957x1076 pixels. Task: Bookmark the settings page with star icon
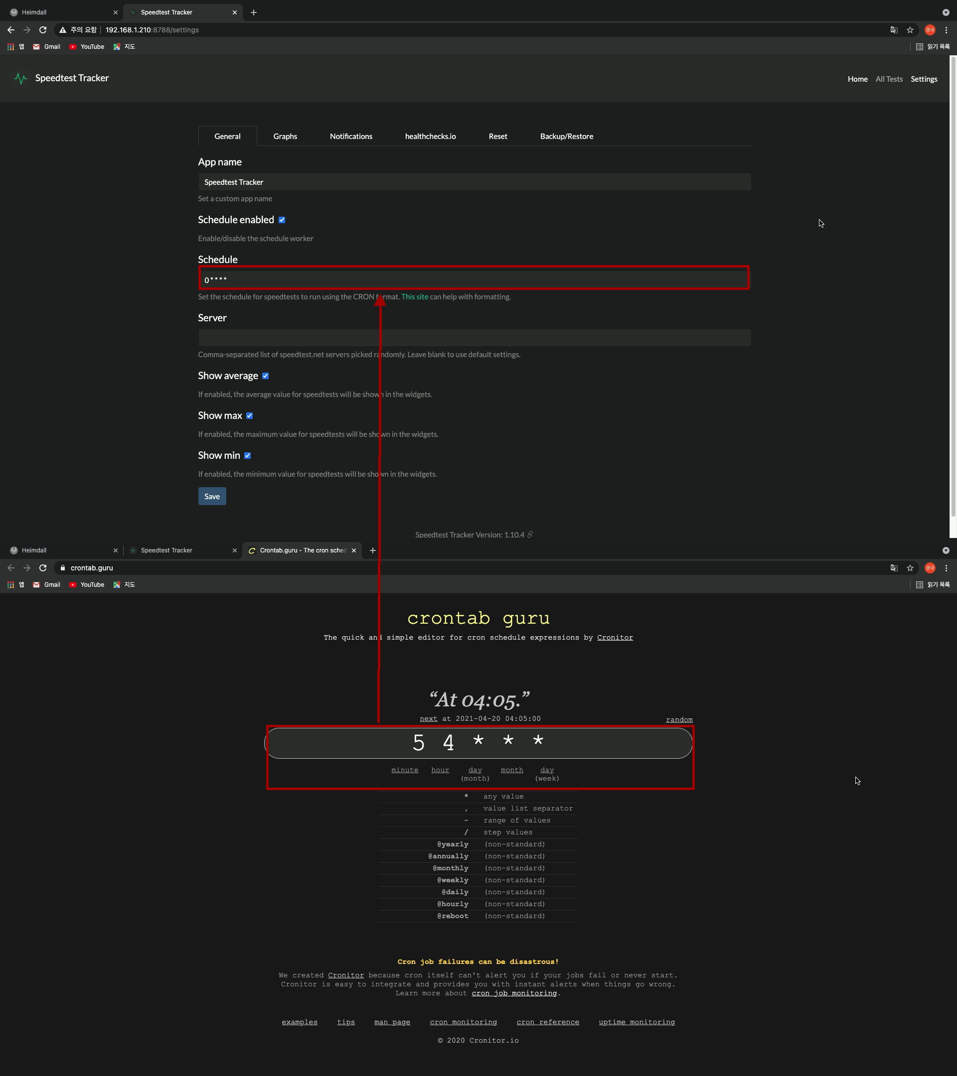coord(910,30)
